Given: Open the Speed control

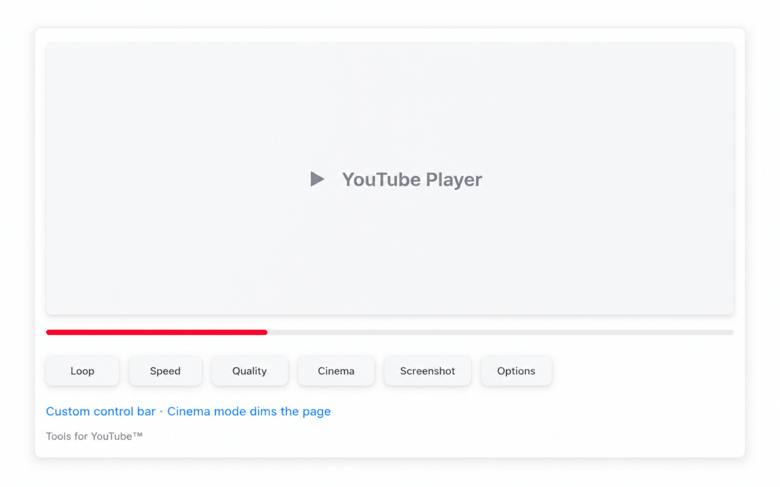Looking at the screenshot, I should (165, 371).
